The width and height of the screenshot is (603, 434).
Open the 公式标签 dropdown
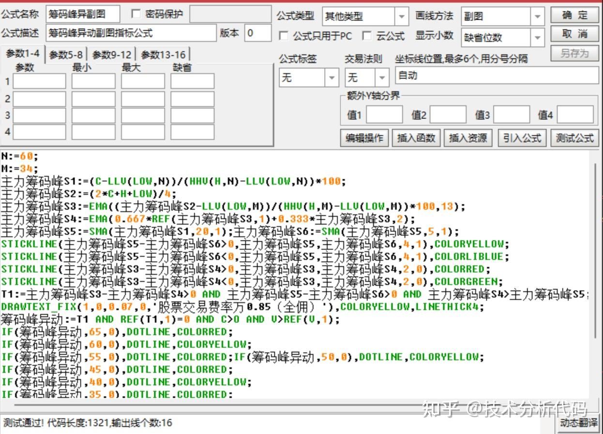click(x=332, y=77)
